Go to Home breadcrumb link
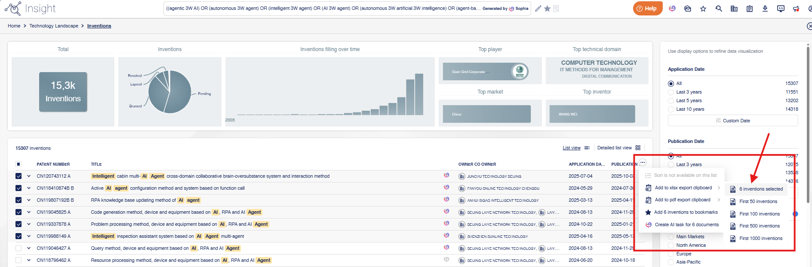The image size is (812, 267). [14, 26]
